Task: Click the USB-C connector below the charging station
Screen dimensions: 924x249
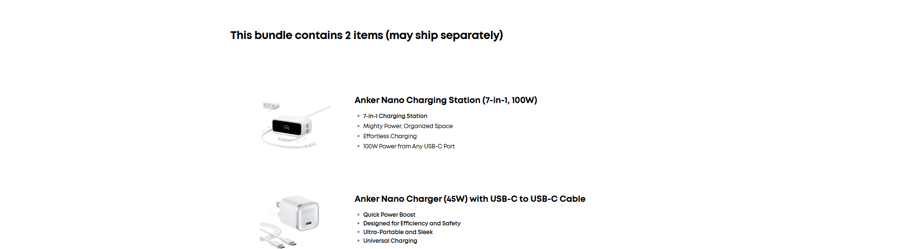Action: pyautogui.click(x=311, y=144)
